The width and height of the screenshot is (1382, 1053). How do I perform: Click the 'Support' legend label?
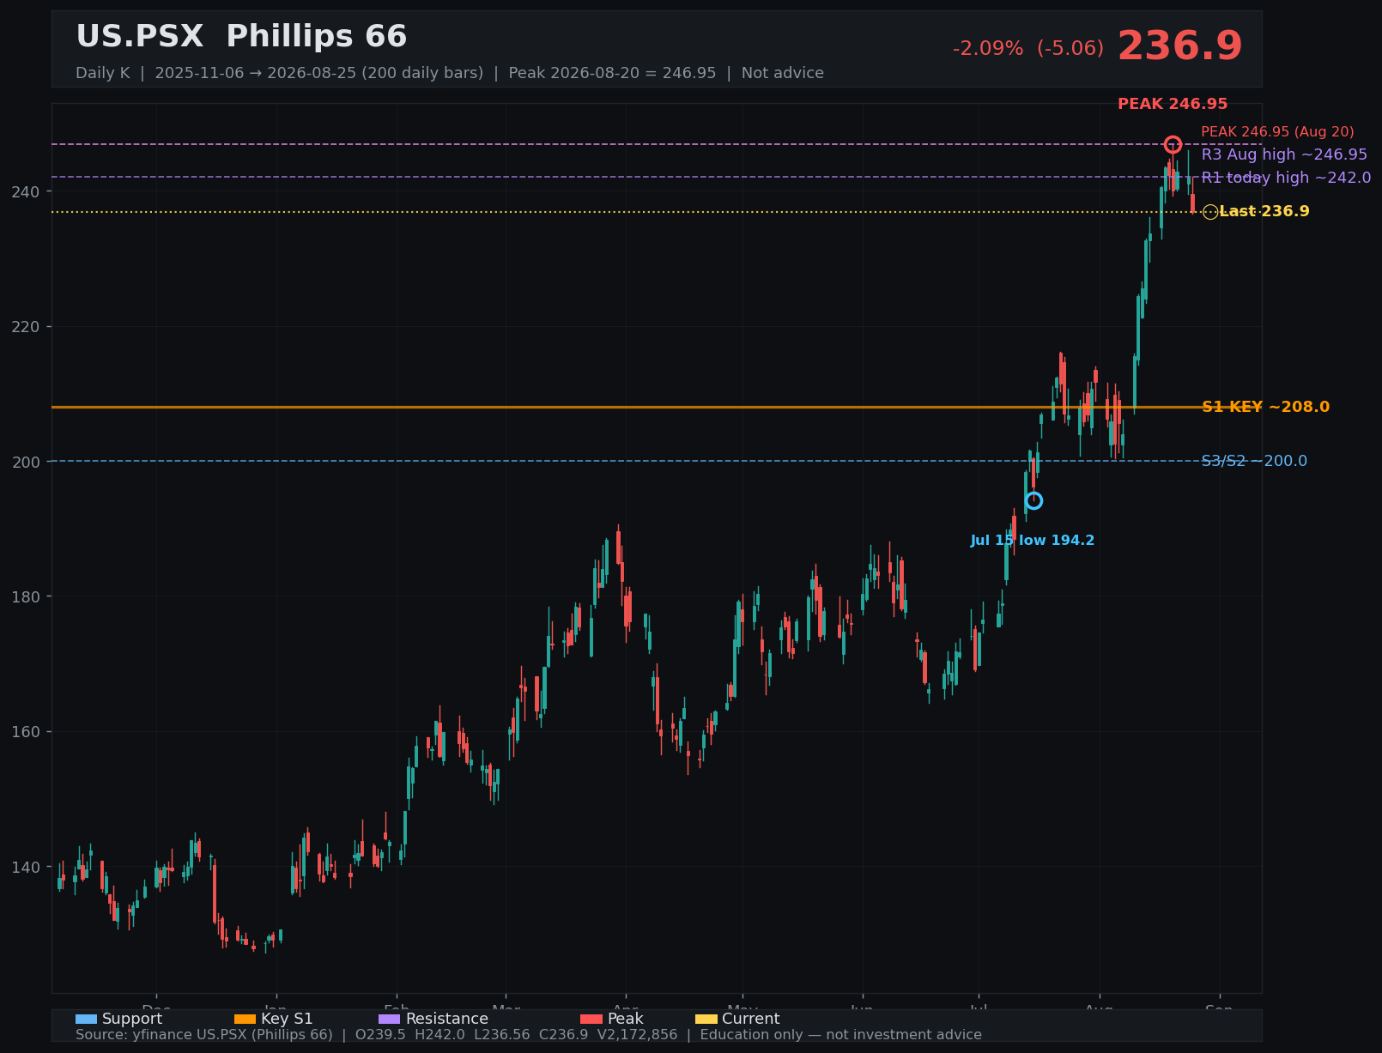coord(132,1019)
